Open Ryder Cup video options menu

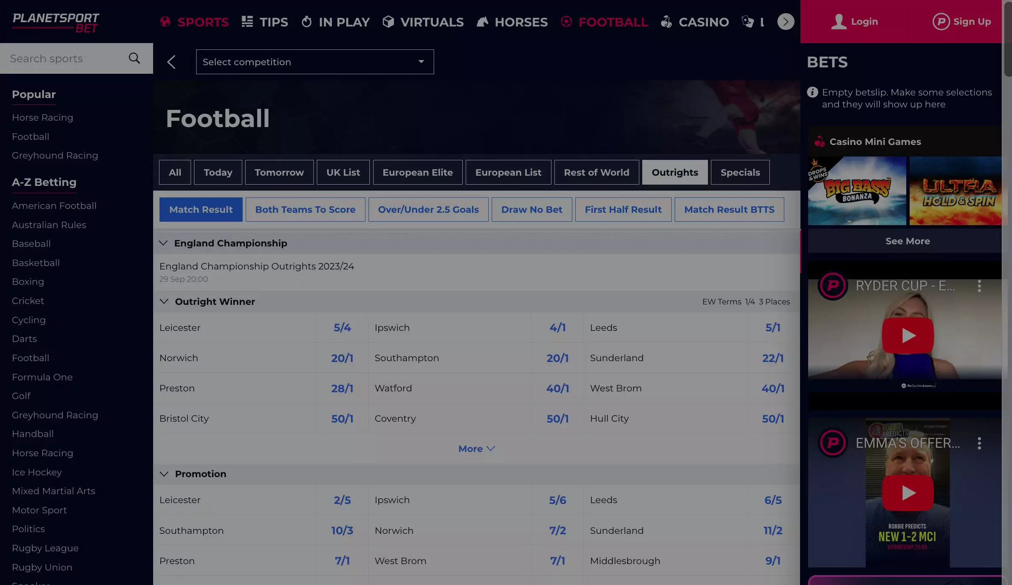coord(979,286)
